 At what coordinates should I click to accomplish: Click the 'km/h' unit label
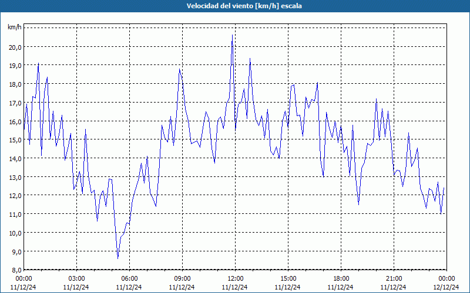(x=15, y=28)
